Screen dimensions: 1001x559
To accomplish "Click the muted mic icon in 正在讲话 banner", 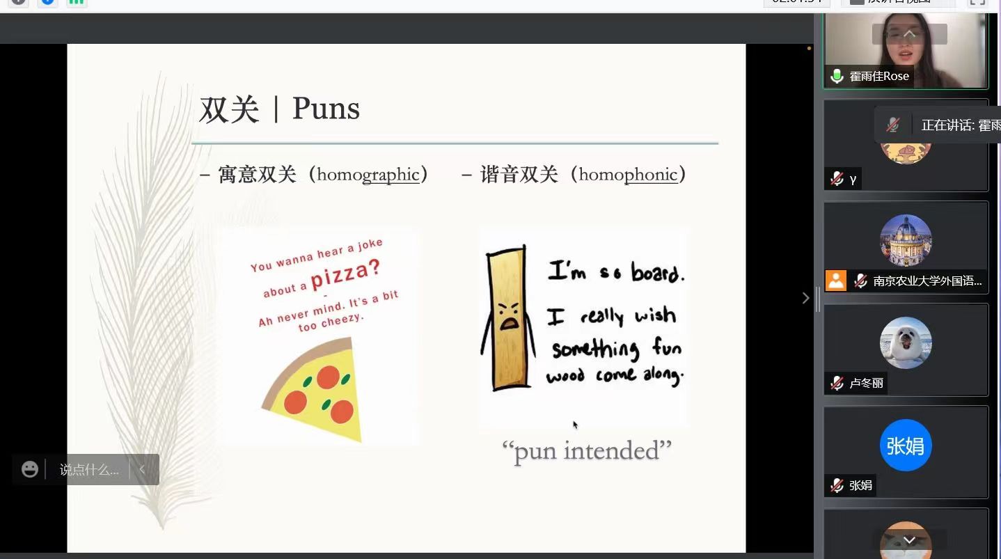I will pos(893,125).
